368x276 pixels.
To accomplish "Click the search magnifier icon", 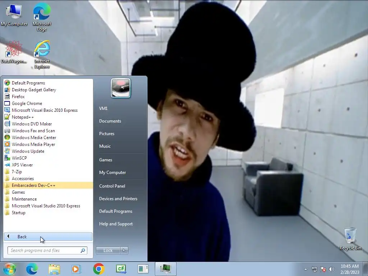I will click(83, 250).
